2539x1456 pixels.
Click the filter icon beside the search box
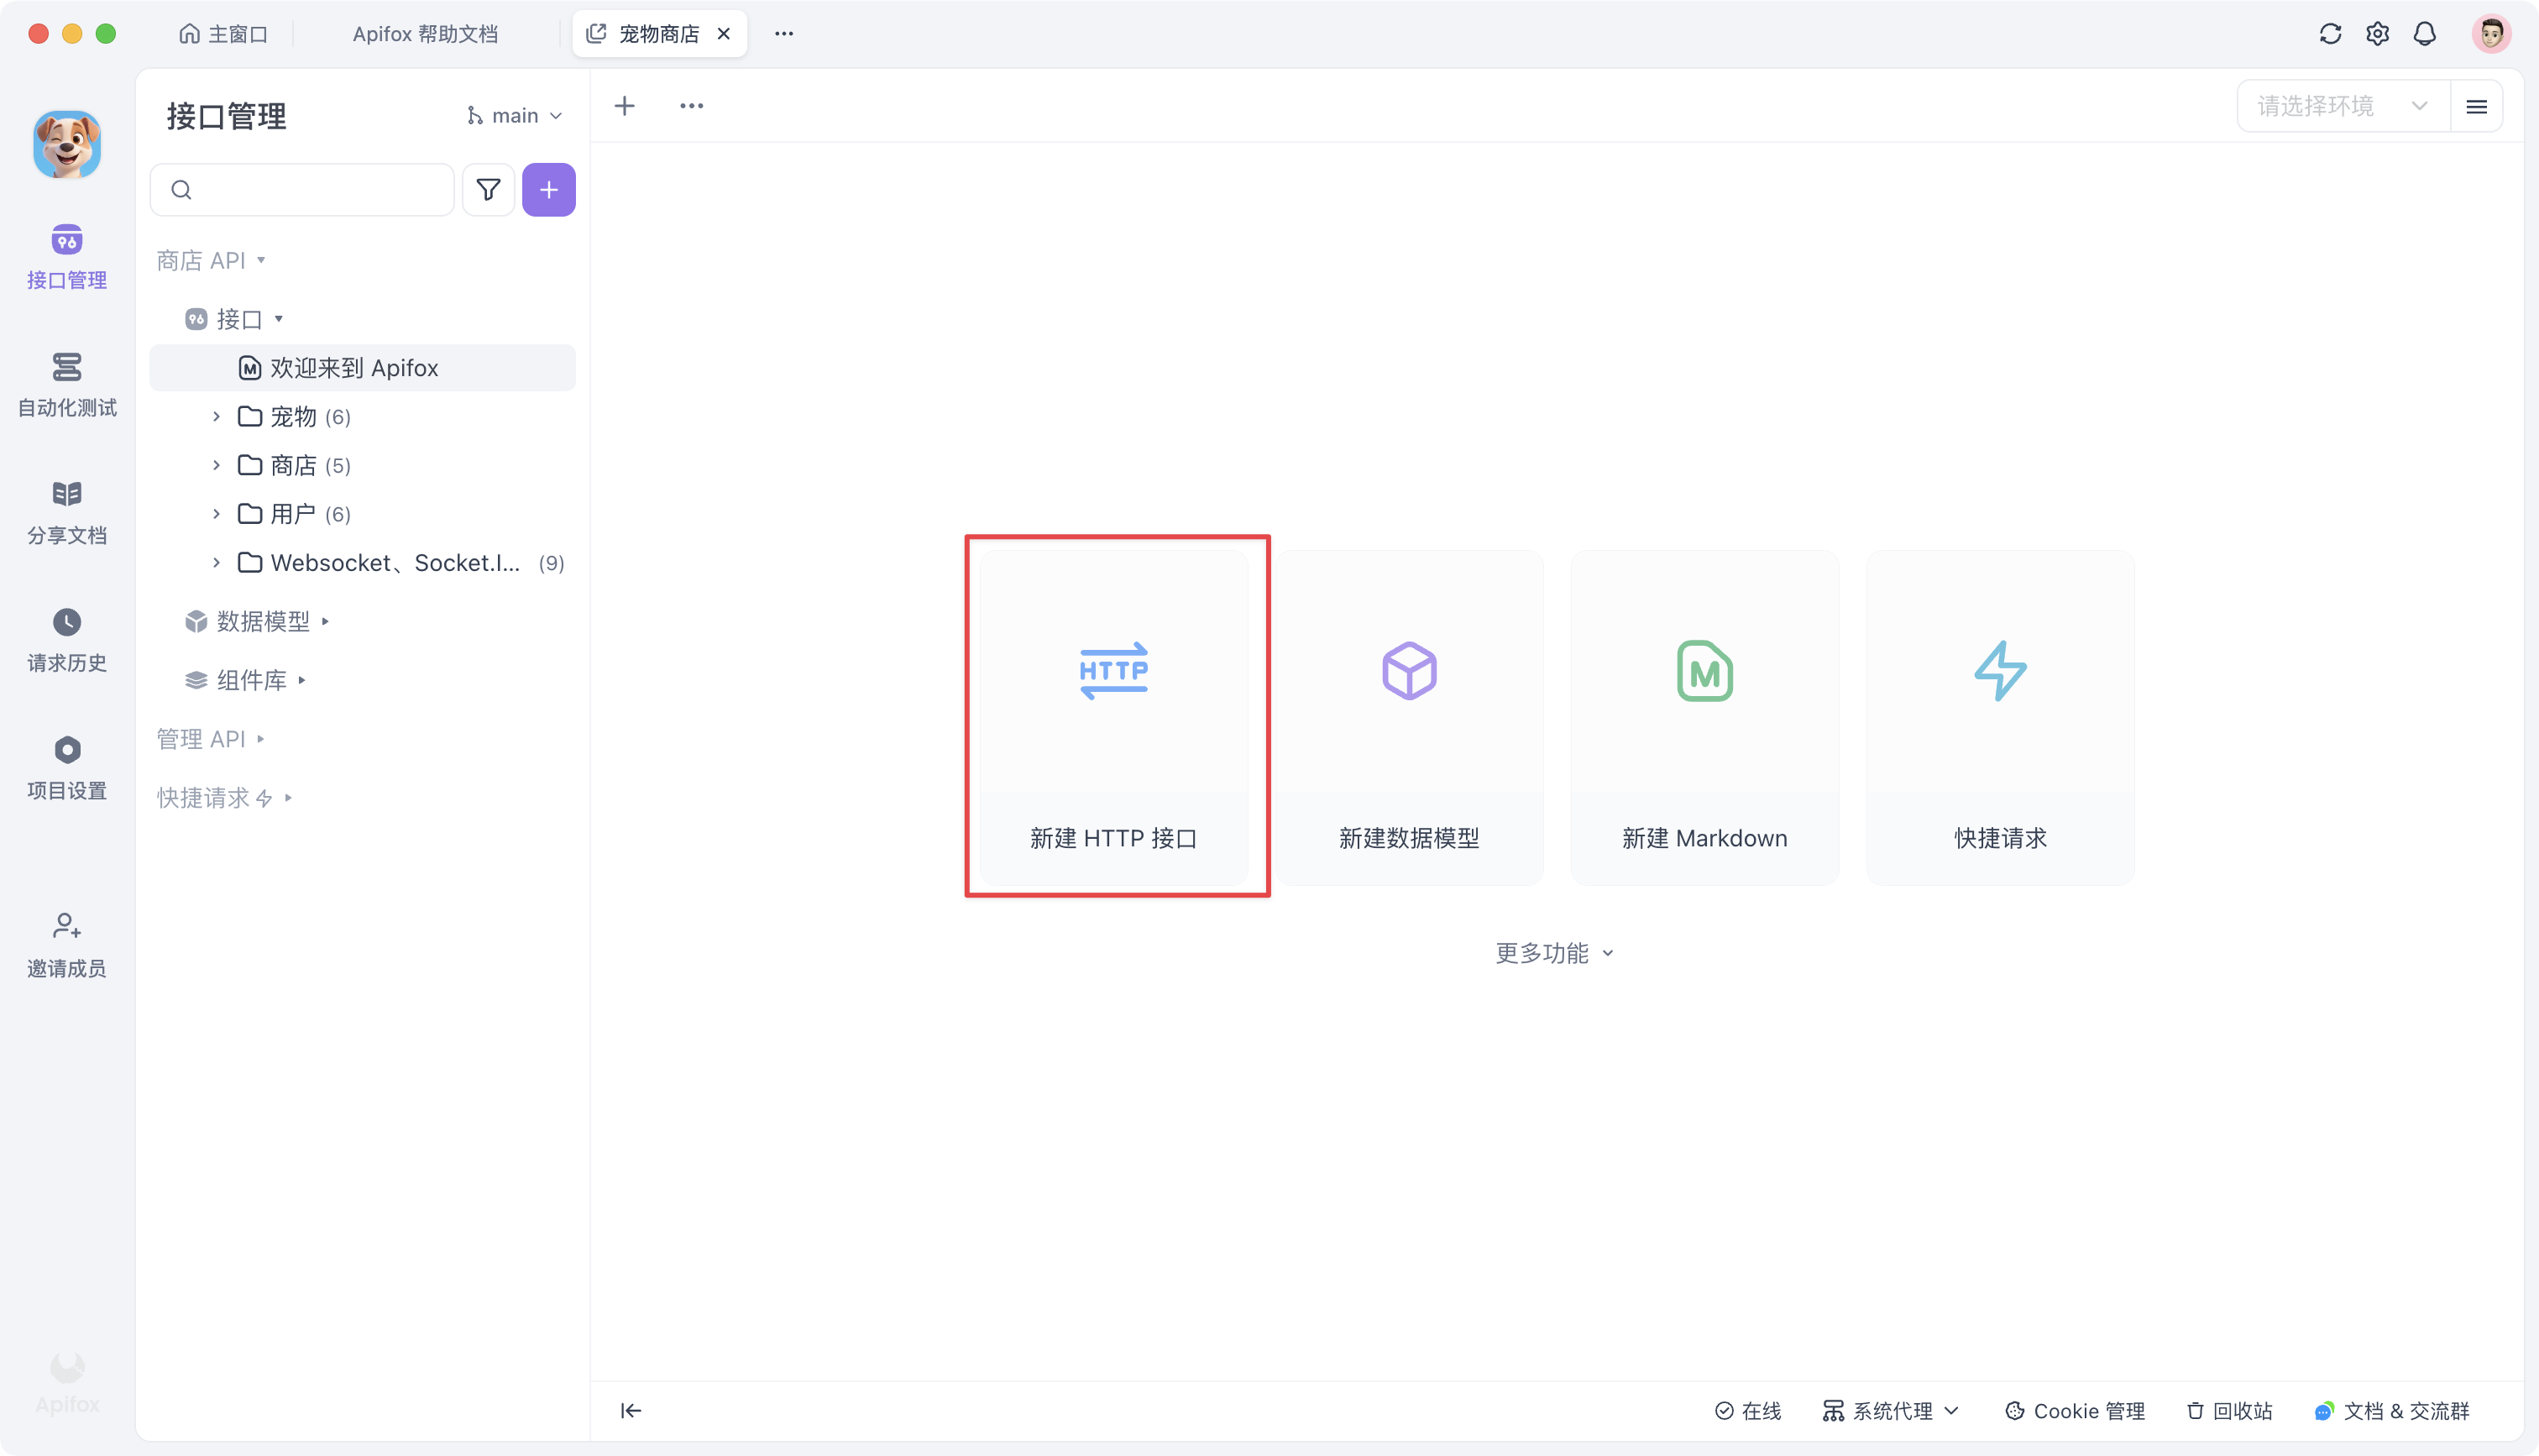[x=488, y=189]
